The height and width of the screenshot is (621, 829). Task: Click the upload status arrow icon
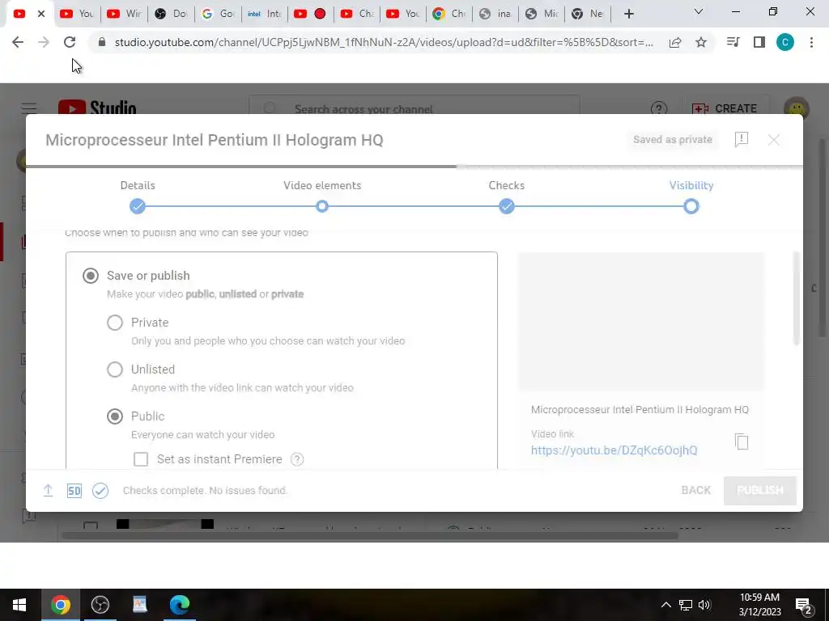(48, 491)
